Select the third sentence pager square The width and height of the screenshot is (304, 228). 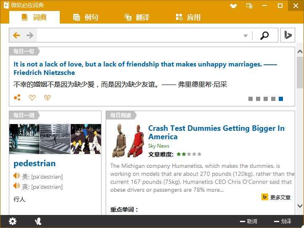pos(266,99)
